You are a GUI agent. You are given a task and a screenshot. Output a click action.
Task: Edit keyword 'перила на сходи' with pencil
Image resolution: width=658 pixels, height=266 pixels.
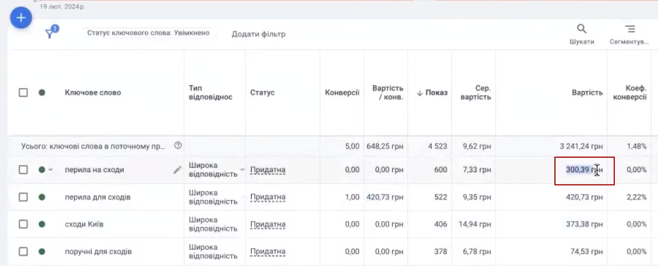(177, 170)
